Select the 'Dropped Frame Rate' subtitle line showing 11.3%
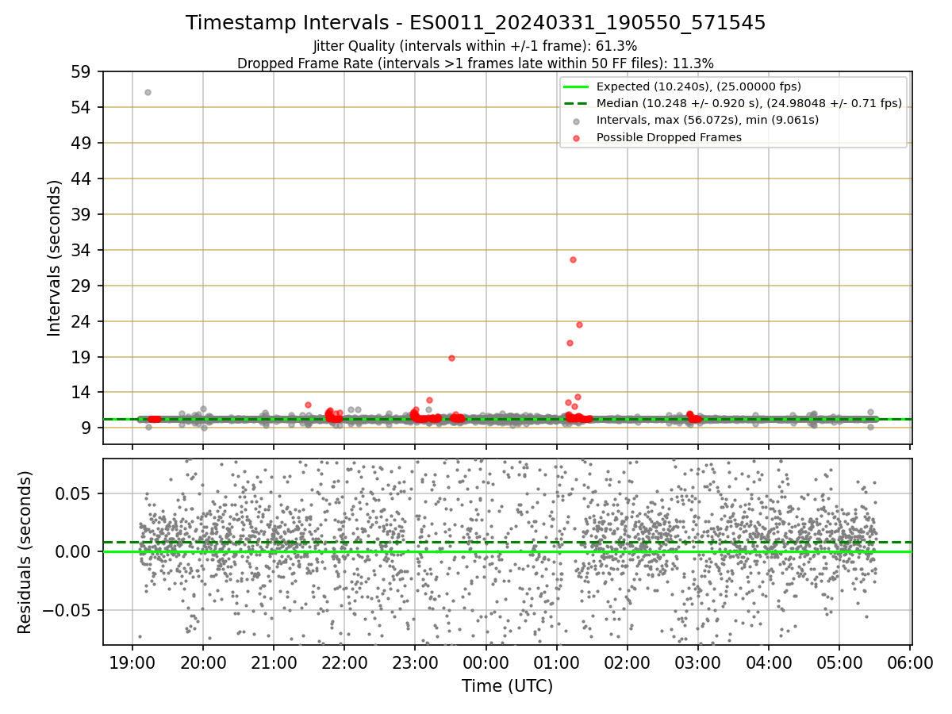 [x=476, y=63]
